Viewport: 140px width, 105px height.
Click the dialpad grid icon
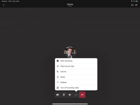click(x=58, y=82)
